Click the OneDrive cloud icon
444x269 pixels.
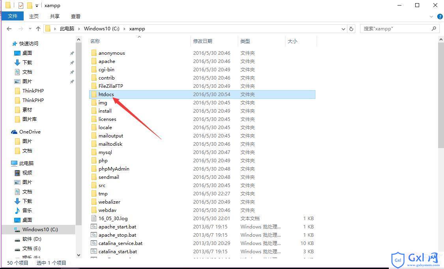point(14,132)
